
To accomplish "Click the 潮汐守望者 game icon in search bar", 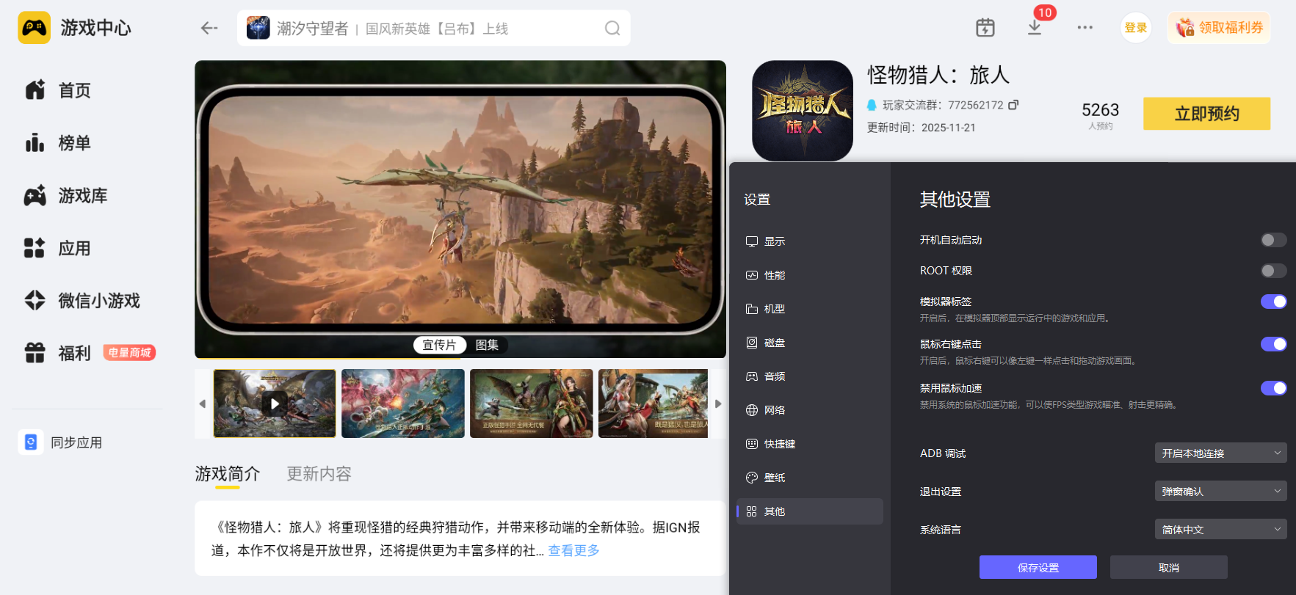I will (x=258, y=28).
